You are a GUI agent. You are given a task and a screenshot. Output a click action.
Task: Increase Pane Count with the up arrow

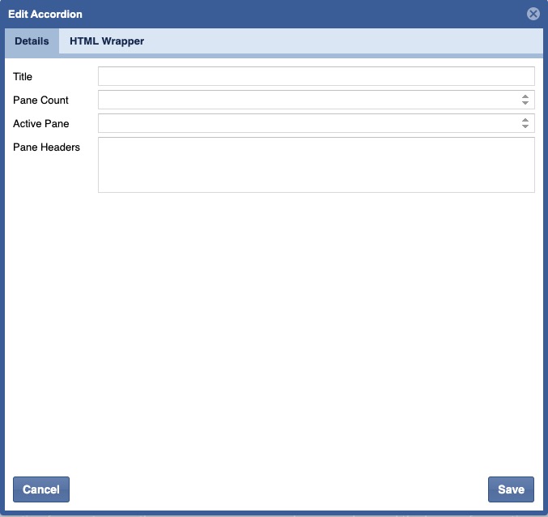click(525, 96)
